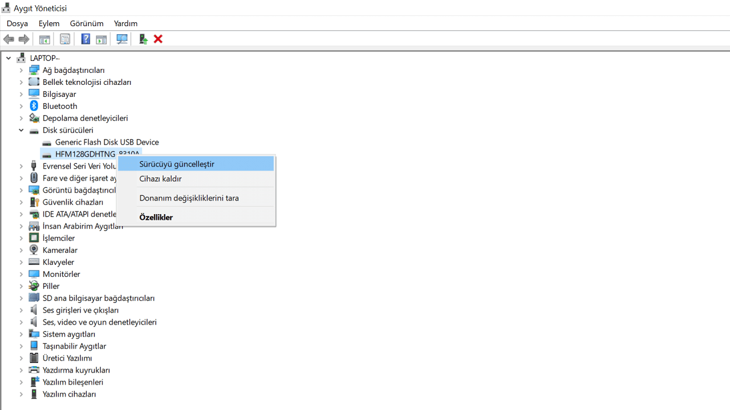Expand the Sistem aygıtları node
Image resolution: width=730 pixels, height=410 pixels.
21,334
